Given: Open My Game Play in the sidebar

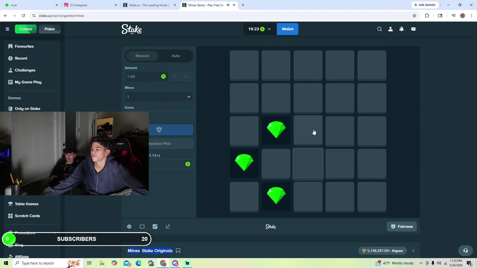Looking at the screenshot, I should (28, 82).
